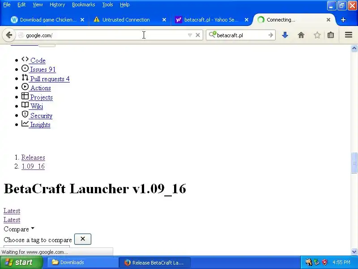This screenshot has width=358, height=269.
Task: Open the File menu
Action: coord(7,4)
